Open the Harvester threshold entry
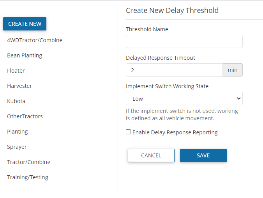The image size is (263, 198). coord(19,86)
